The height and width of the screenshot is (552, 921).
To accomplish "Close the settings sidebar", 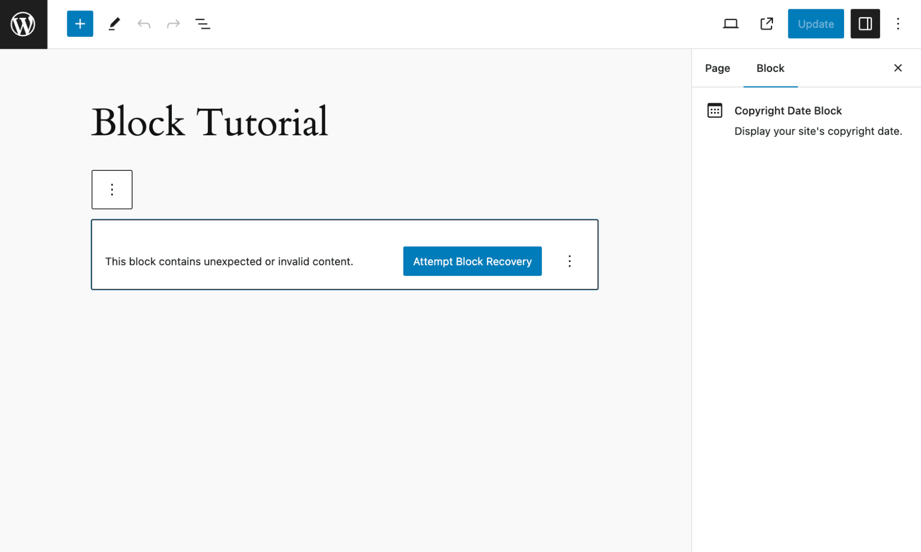I will 898,68.
